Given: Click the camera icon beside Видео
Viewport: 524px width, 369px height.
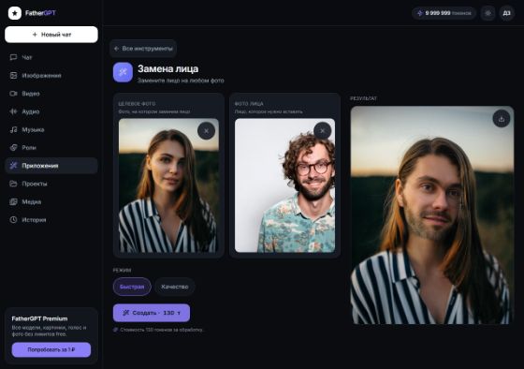Looking at the screenshot, I should tap(13, 94).
